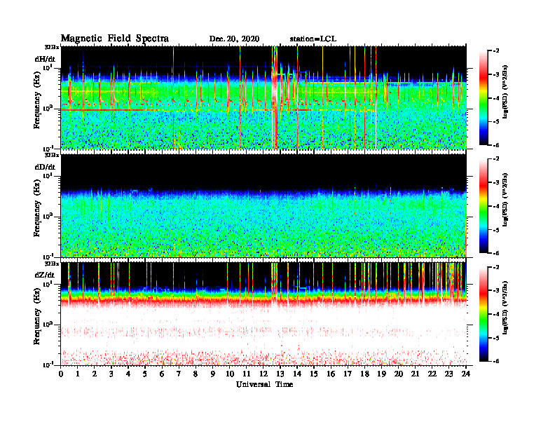The image size is (555, 429).
Task: Click hour tick label 7 on time axis
Action: [x=179, y=374]
